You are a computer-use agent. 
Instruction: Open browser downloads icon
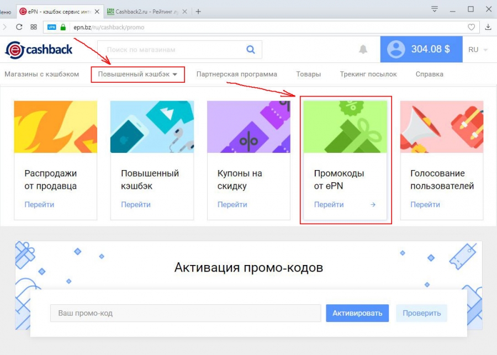point(488,27)
